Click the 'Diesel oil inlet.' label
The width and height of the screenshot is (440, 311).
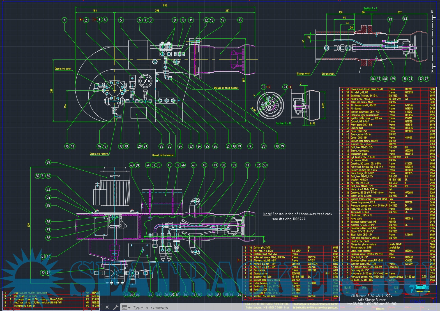(x=63, y=69)
